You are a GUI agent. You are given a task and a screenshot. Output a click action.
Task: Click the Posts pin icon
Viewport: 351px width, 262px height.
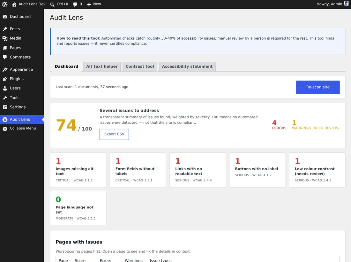pyautogui.click(x=5, y=29)
